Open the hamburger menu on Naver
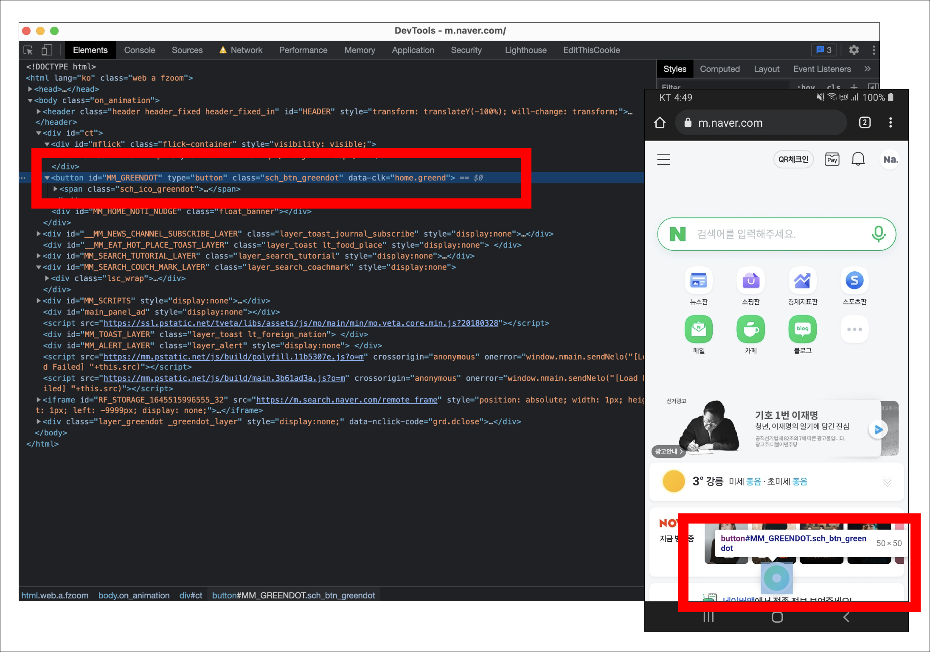Viewport: 930px width, 652px height. tap(663, 159)
